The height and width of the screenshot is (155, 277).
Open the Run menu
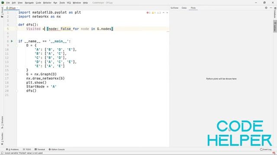(55, 3)
